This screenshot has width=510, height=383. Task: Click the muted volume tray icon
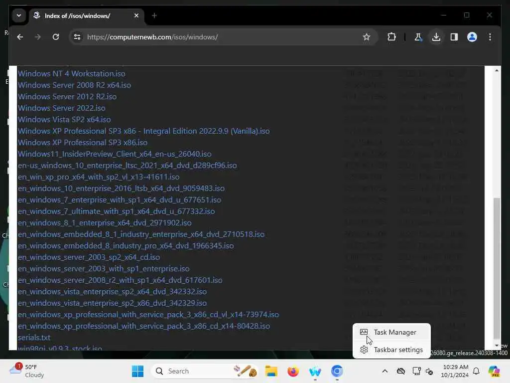click(429, 371)
